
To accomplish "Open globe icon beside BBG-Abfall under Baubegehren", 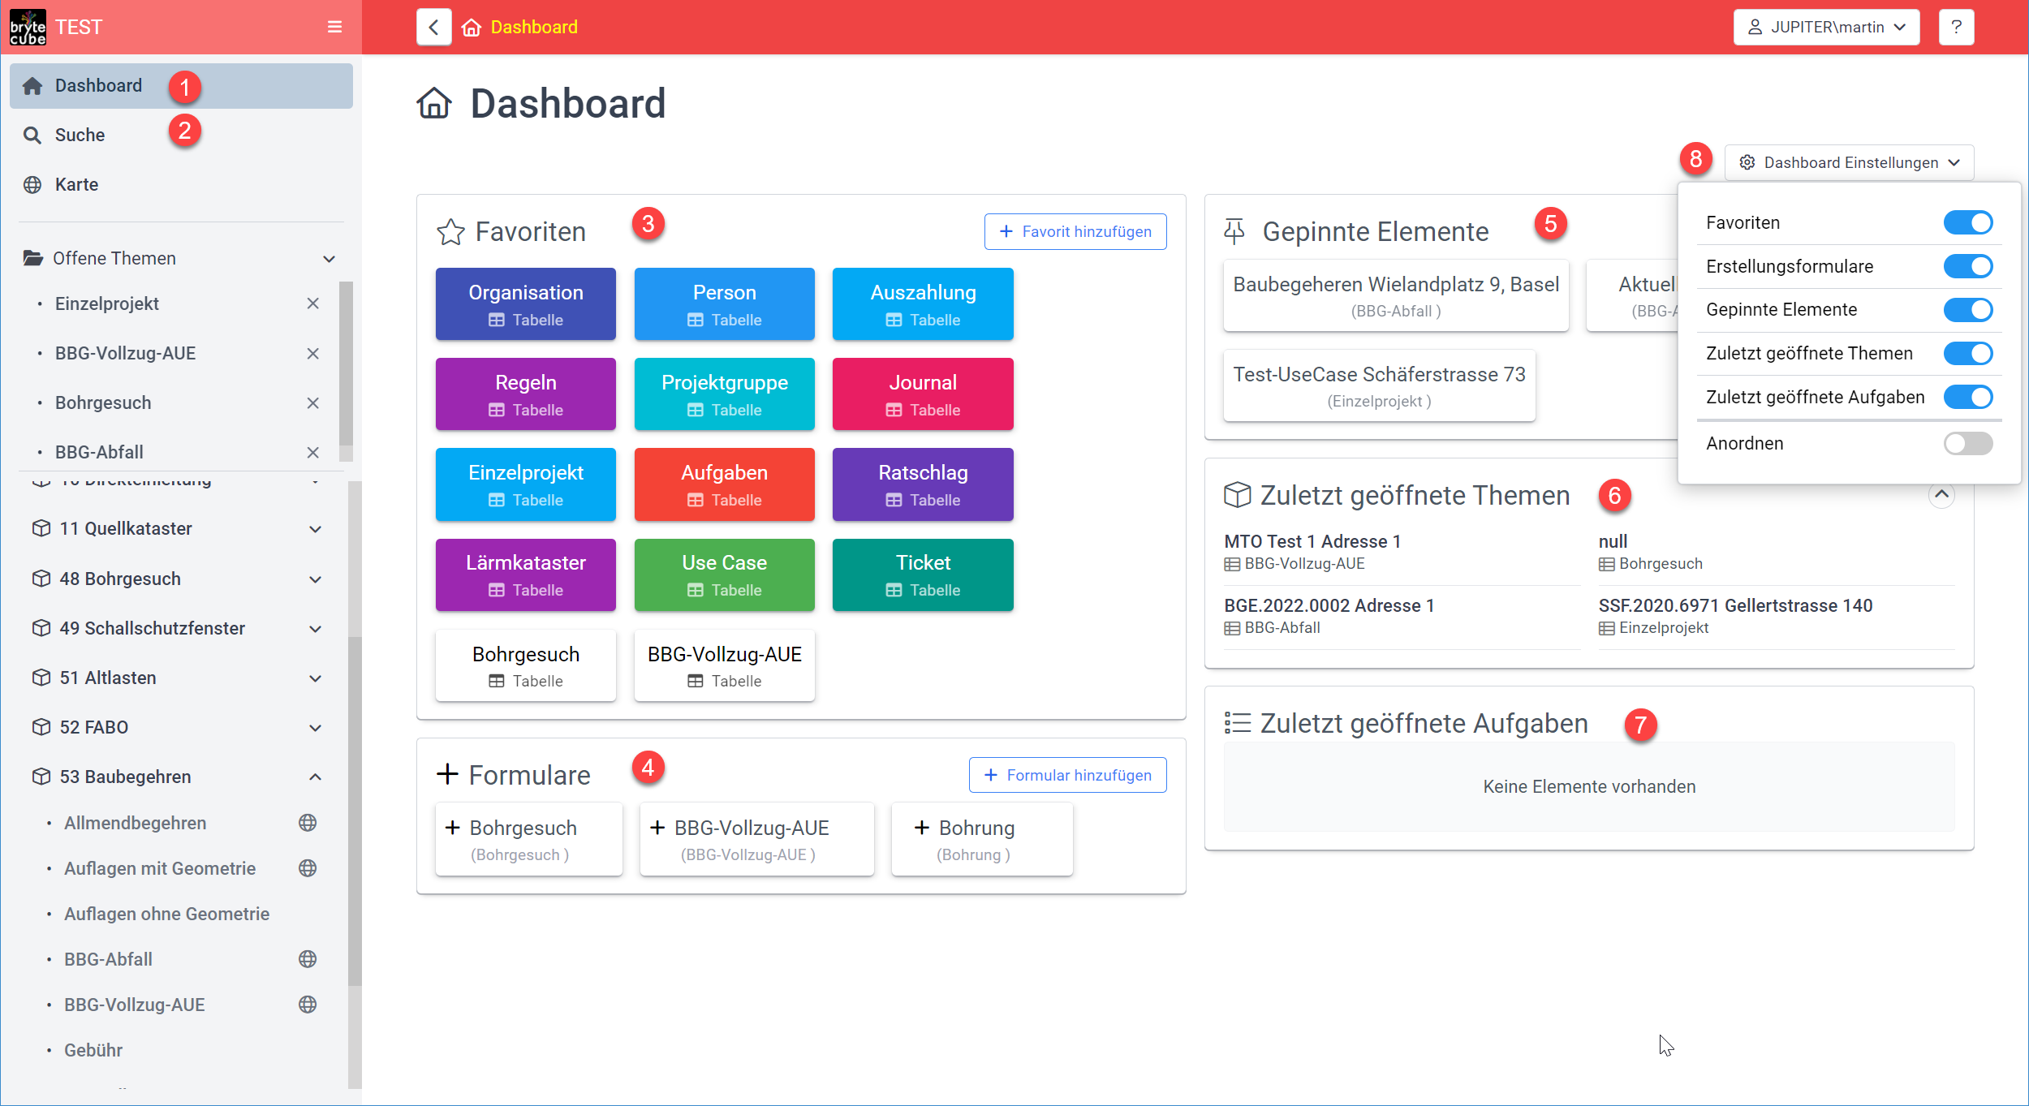I will point(308,959).
